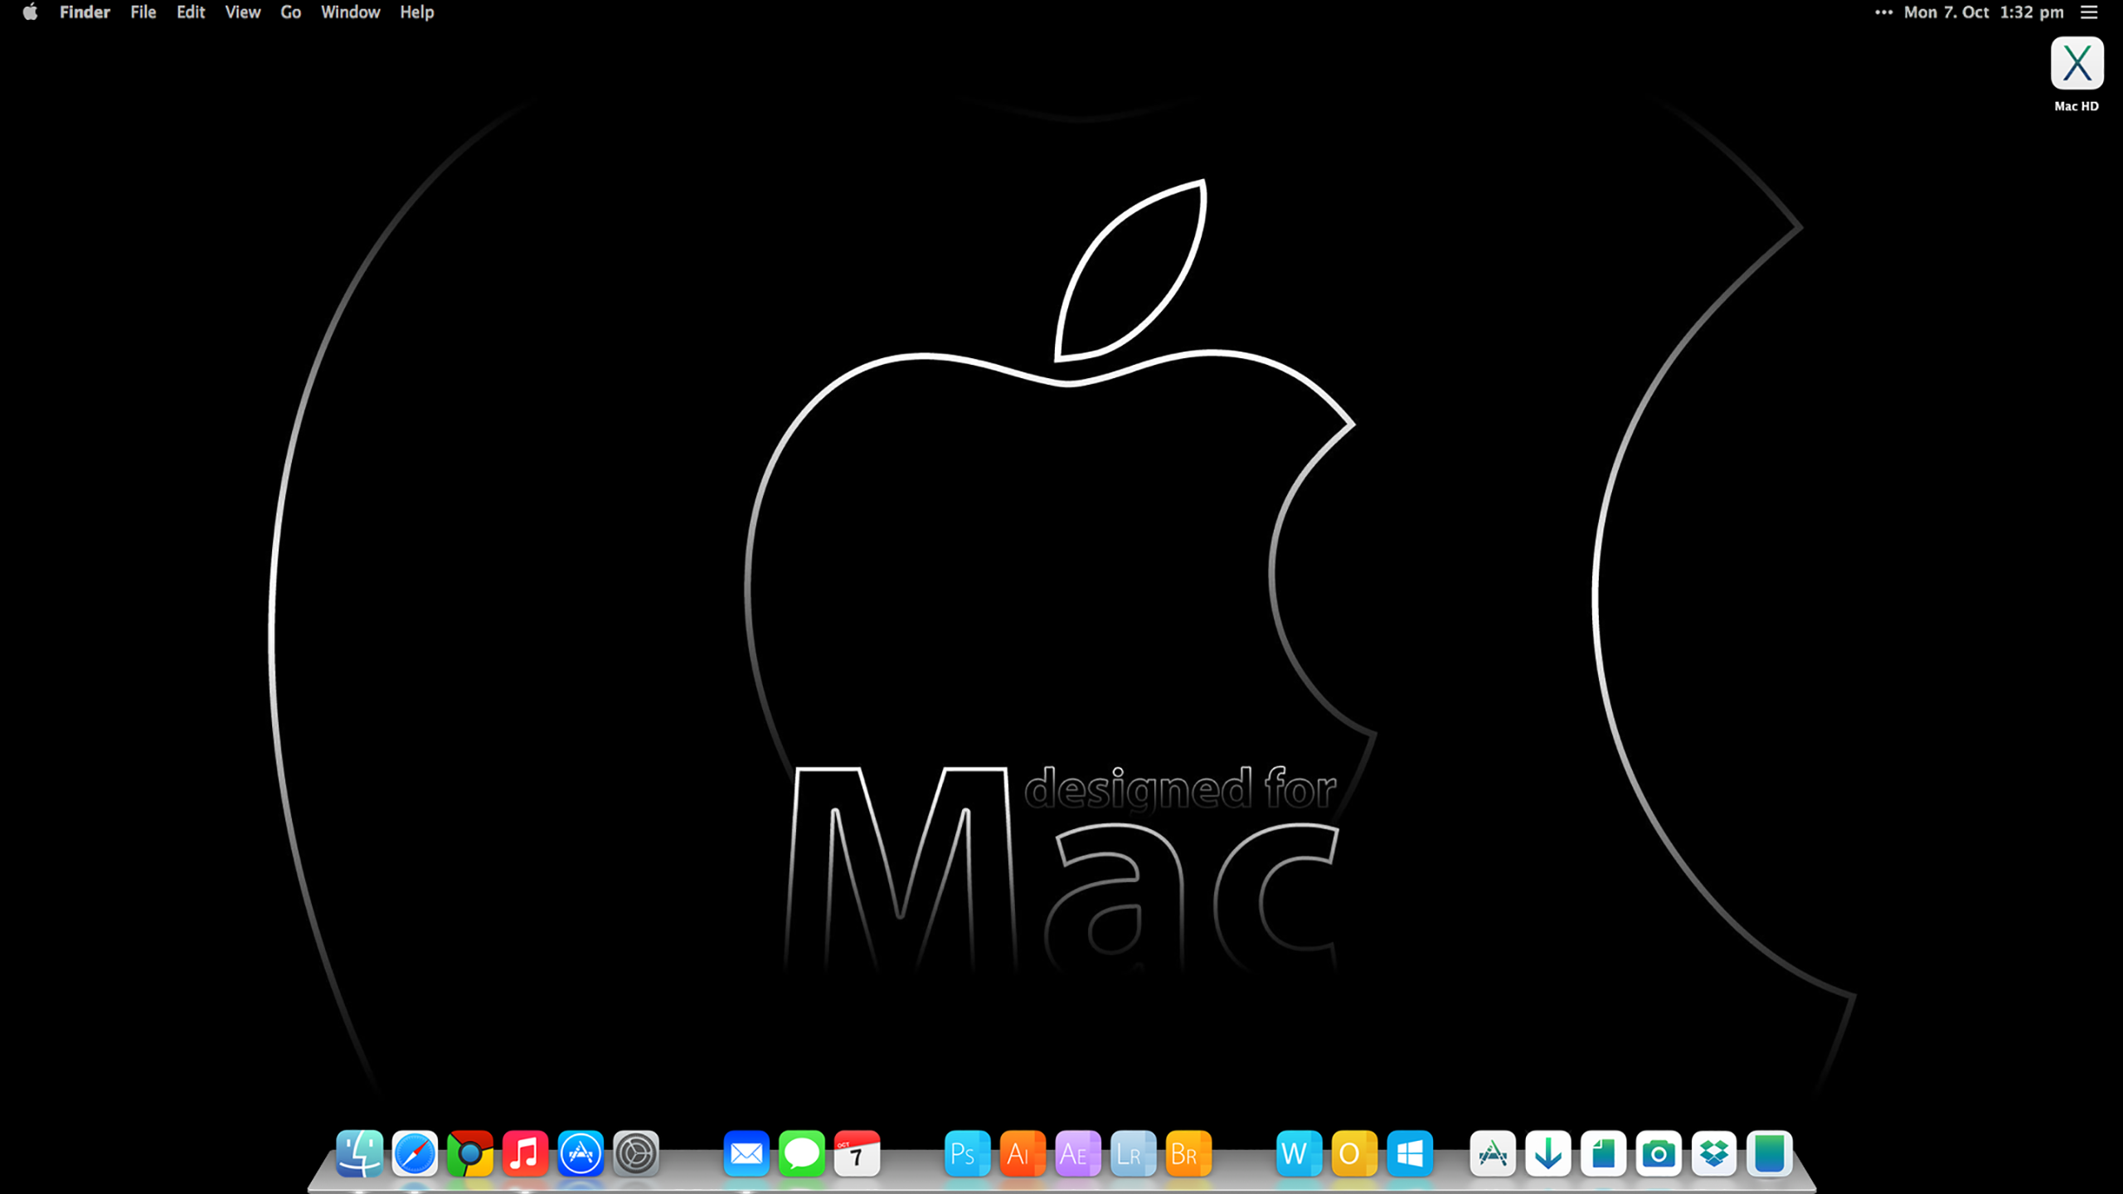Launch the Music app icon
This screenshot has height=1194, width=2123.
525,1153
